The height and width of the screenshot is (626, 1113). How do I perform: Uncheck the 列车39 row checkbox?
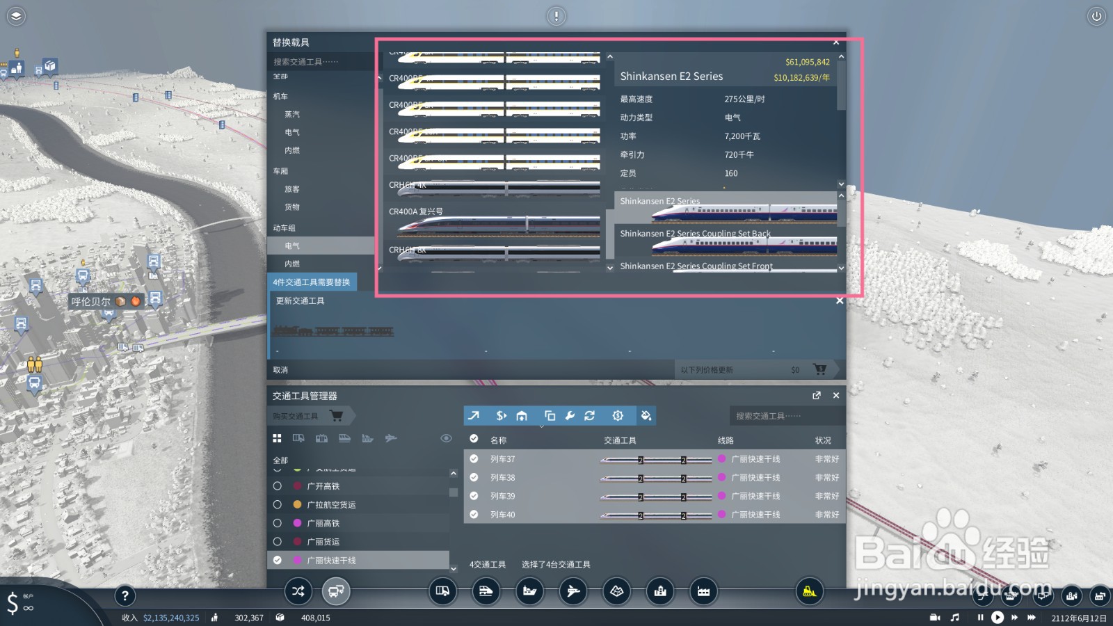pos(474,496)
